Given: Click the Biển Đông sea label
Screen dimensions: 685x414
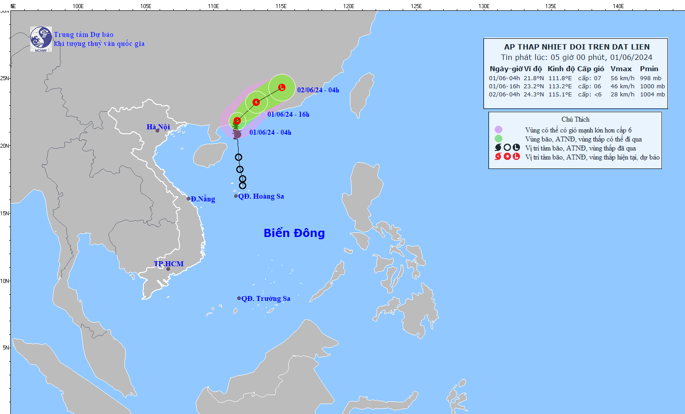Looking at the screenshot, I should (x=294, y=233).
